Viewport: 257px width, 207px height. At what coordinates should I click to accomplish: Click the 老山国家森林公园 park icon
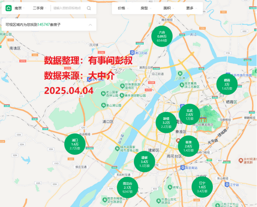click(x=103, y=93)
